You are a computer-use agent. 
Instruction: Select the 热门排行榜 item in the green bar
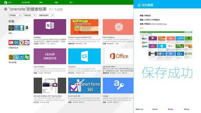(26, 2)
